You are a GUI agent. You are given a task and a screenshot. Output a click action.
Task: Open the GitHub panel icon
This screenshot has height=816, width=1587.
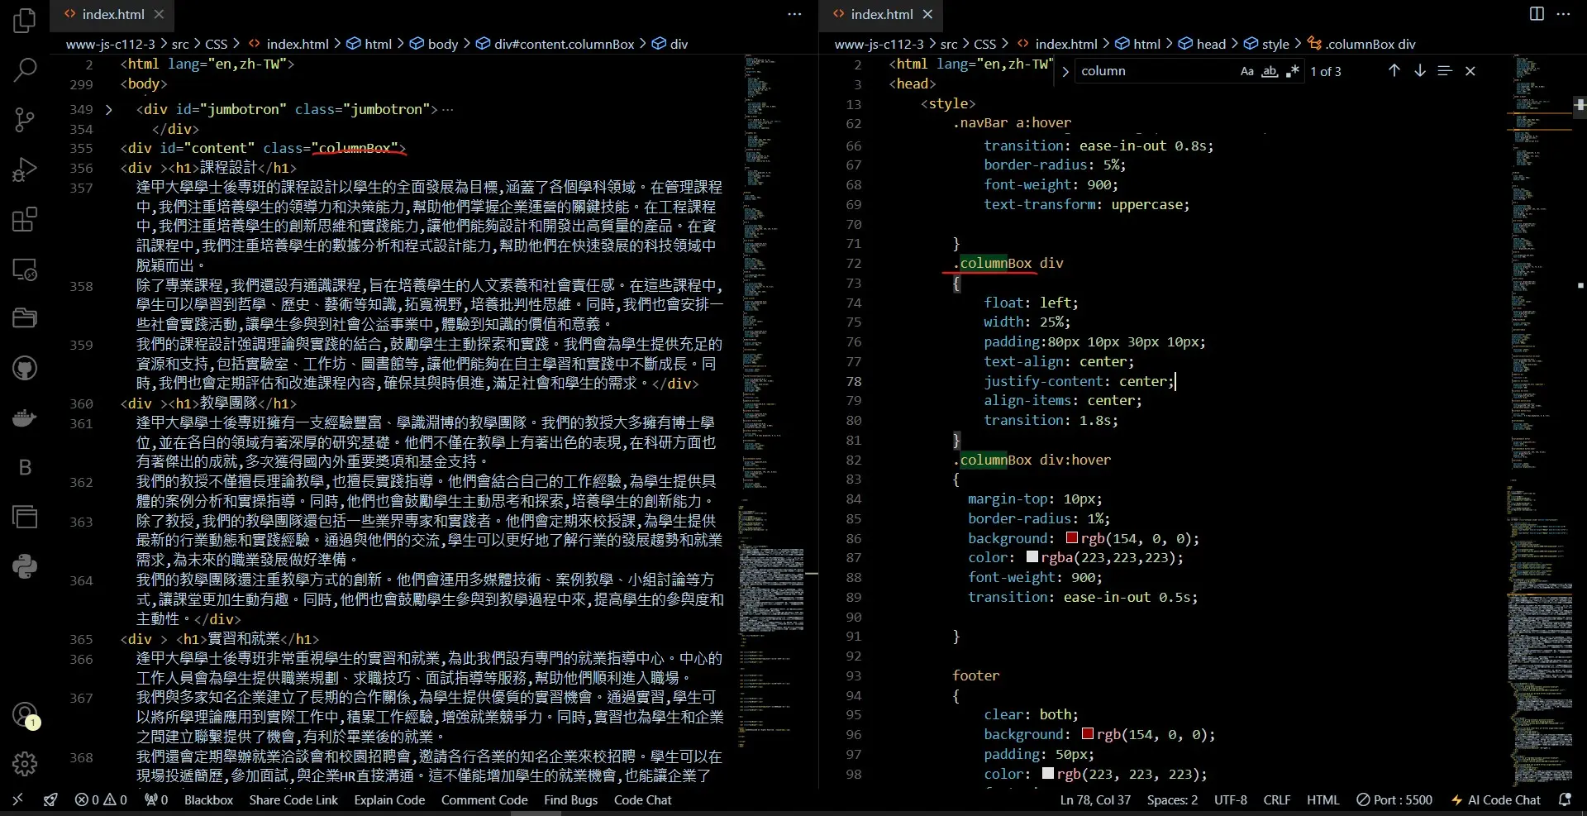[x=25, y=368]
